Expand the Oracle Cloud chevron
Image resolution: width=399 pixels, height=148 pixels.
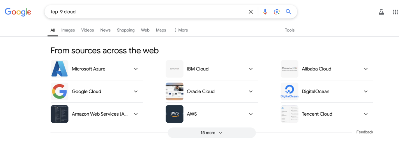[x=251, y=92]
